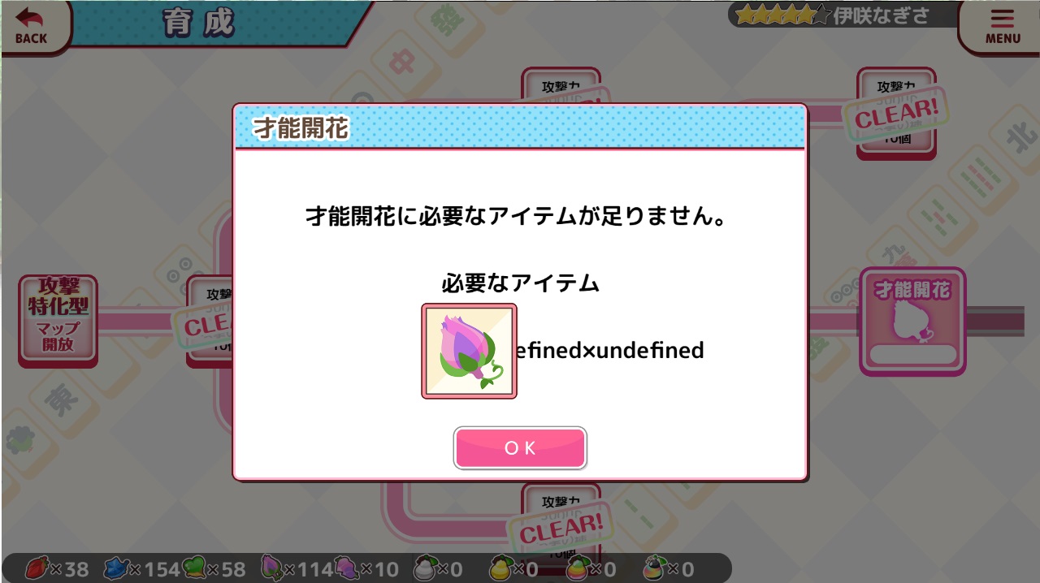Viewport: 1040px width, 583px height.
Task: Click the 育成 header tab
Action: pos(199,23)
